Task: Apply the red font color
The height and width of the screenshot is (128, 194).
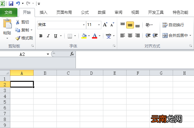Action: pyautogui.click(x=95, y=36)
